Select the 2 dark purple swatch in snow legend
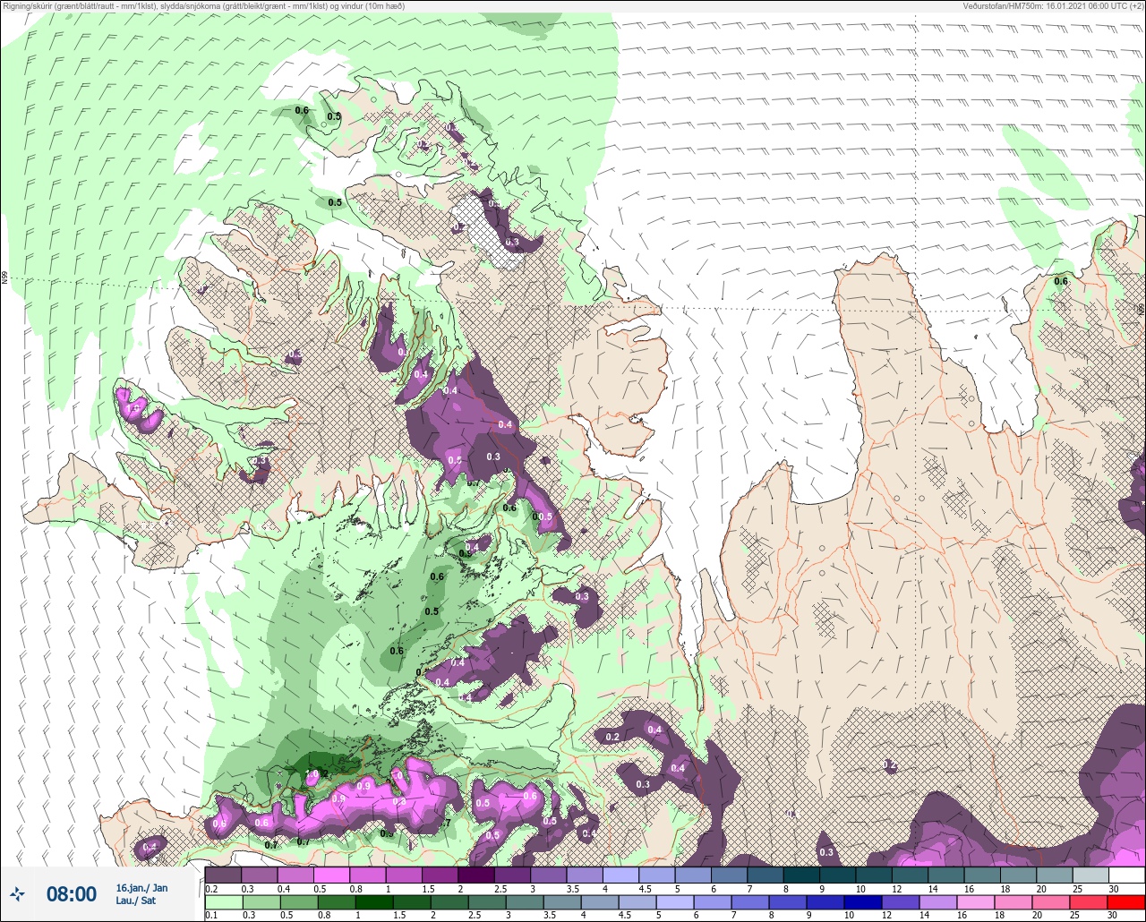Viewport: 1146px width, 922px height. [x=475, y=875]
